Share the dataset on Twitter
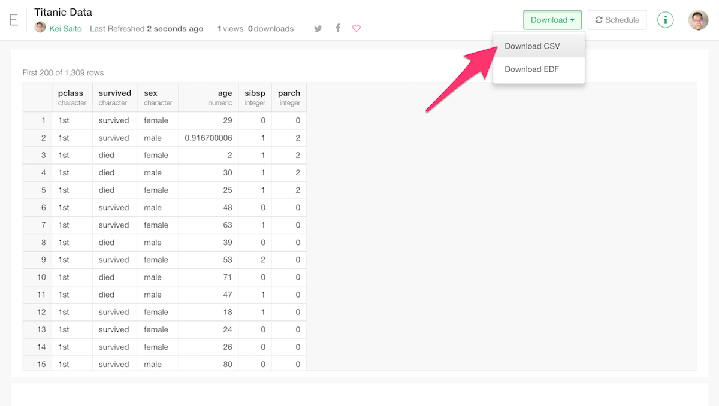 tap(318, 28)
